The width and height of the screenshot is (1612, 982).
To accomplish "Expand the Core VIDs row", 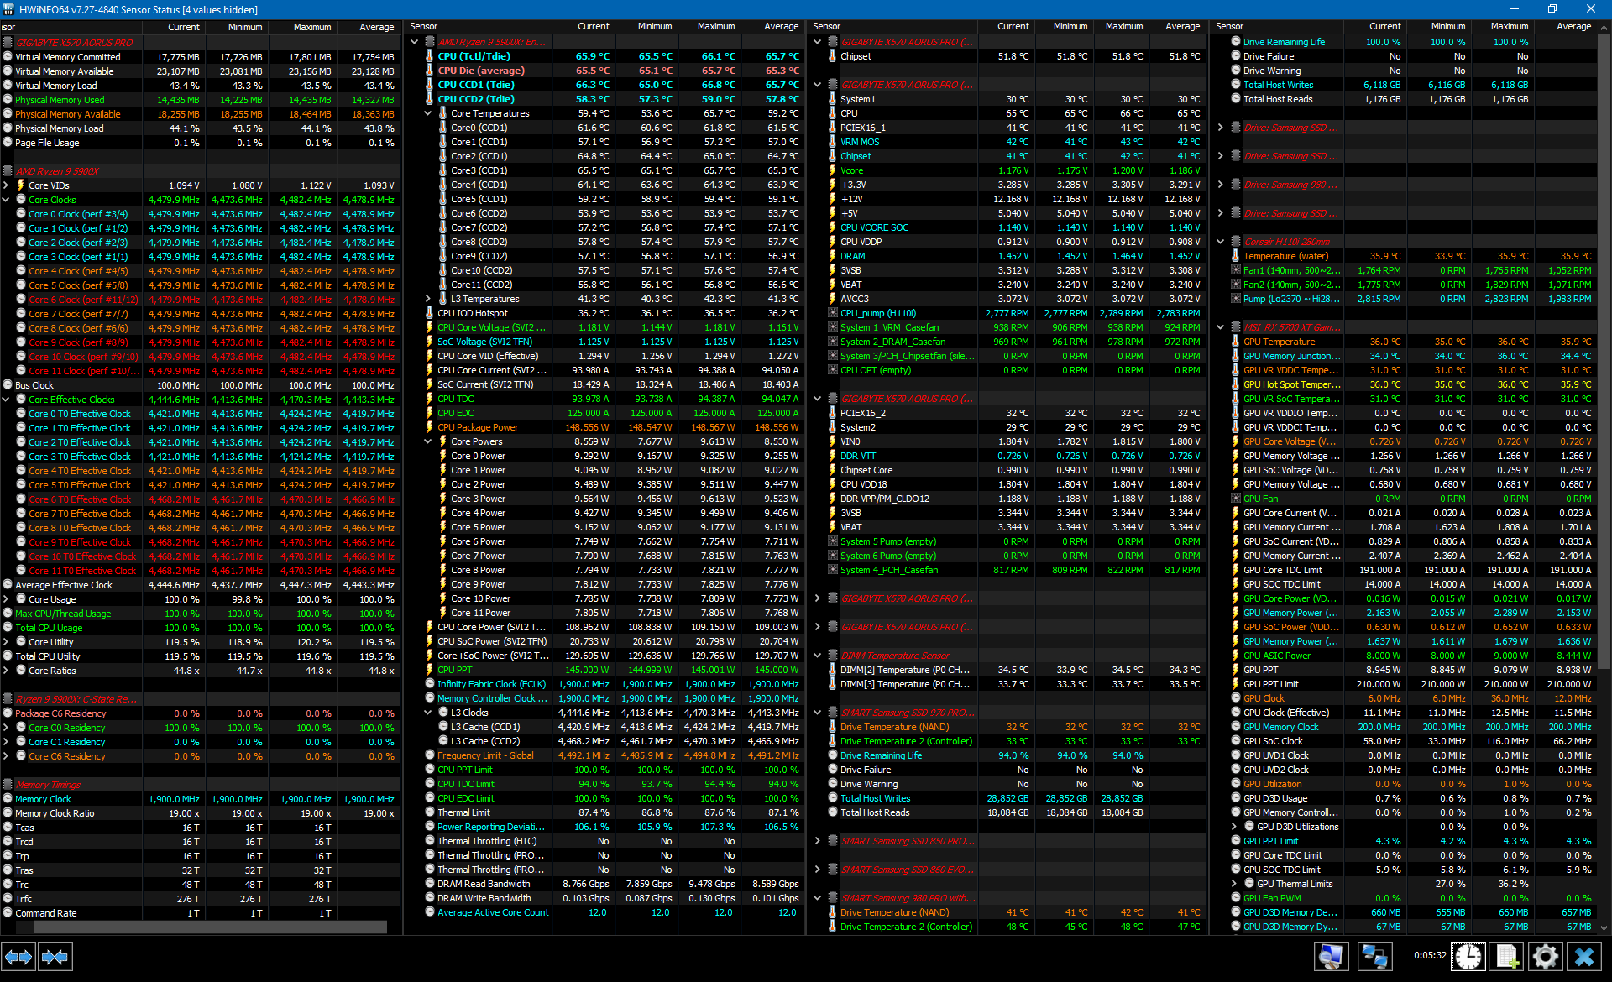I will tap(6, 185).
